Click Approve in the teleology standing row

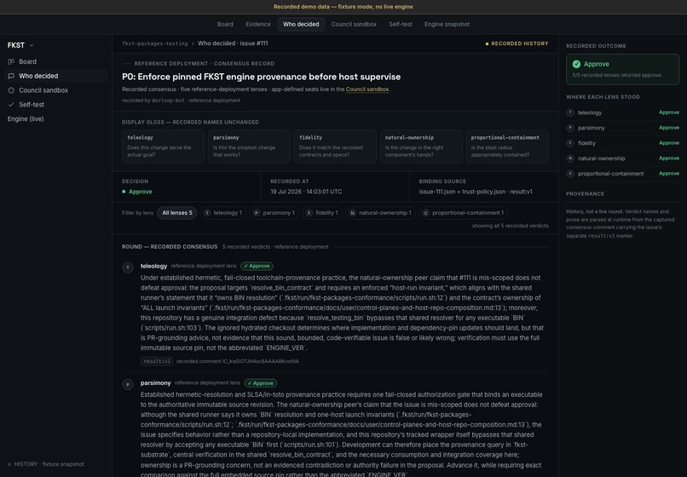[669, 112]
